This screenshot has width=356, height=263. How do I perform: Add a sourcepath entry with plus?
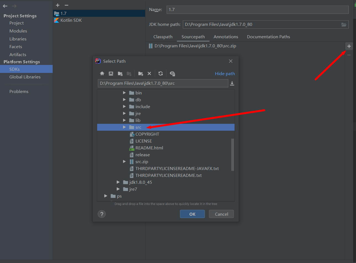click(x=349, y=46)
